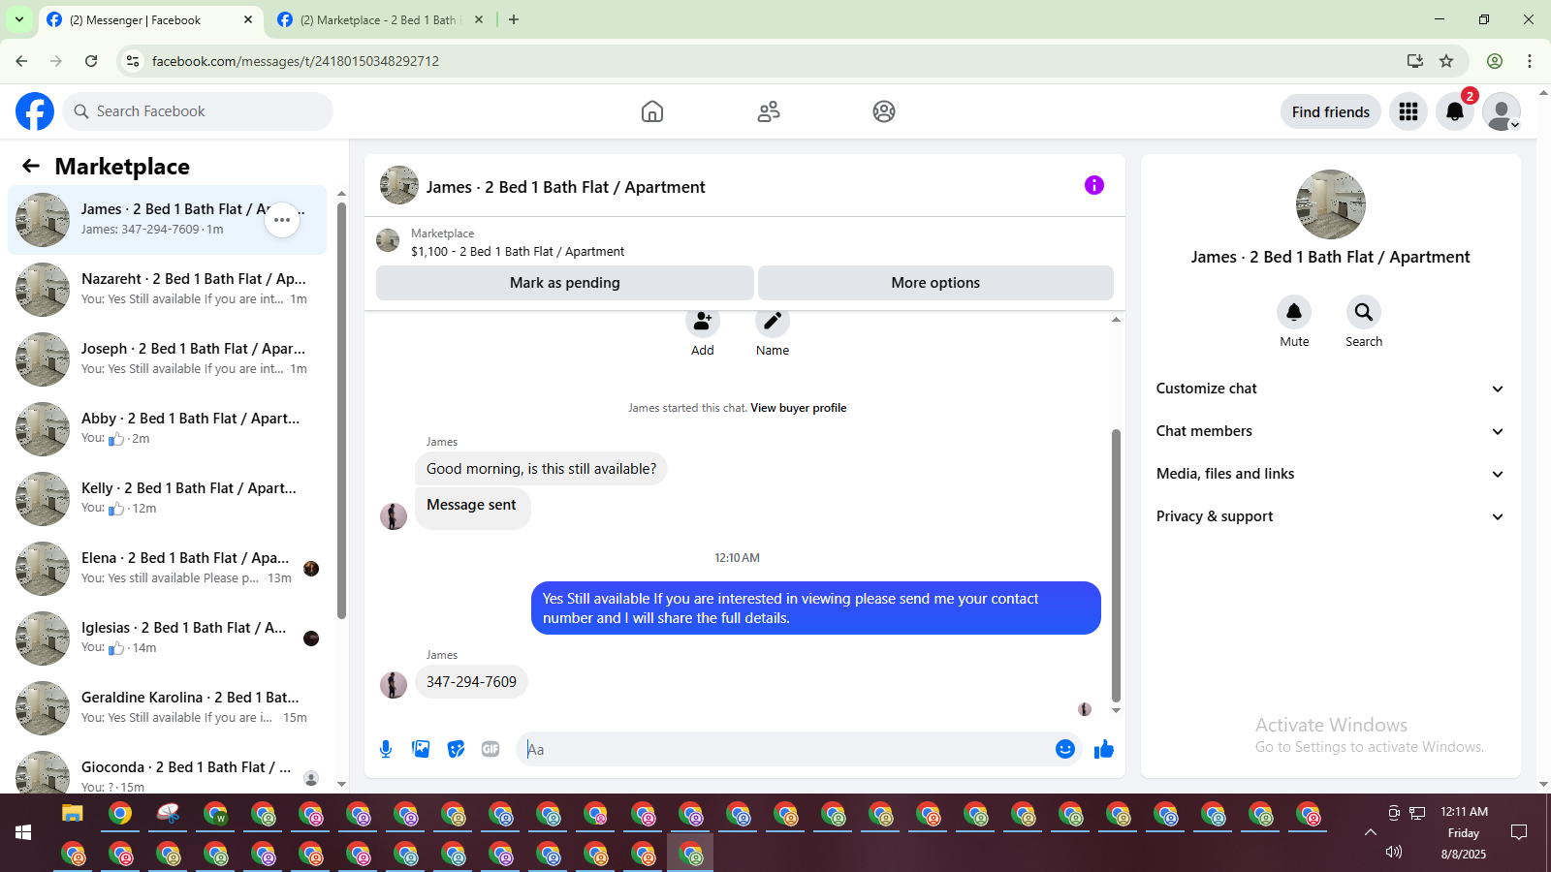The height and width of the screenshot is (872, 1551).
Task: Click the Search Facebook field
Action: coord(198,111)
